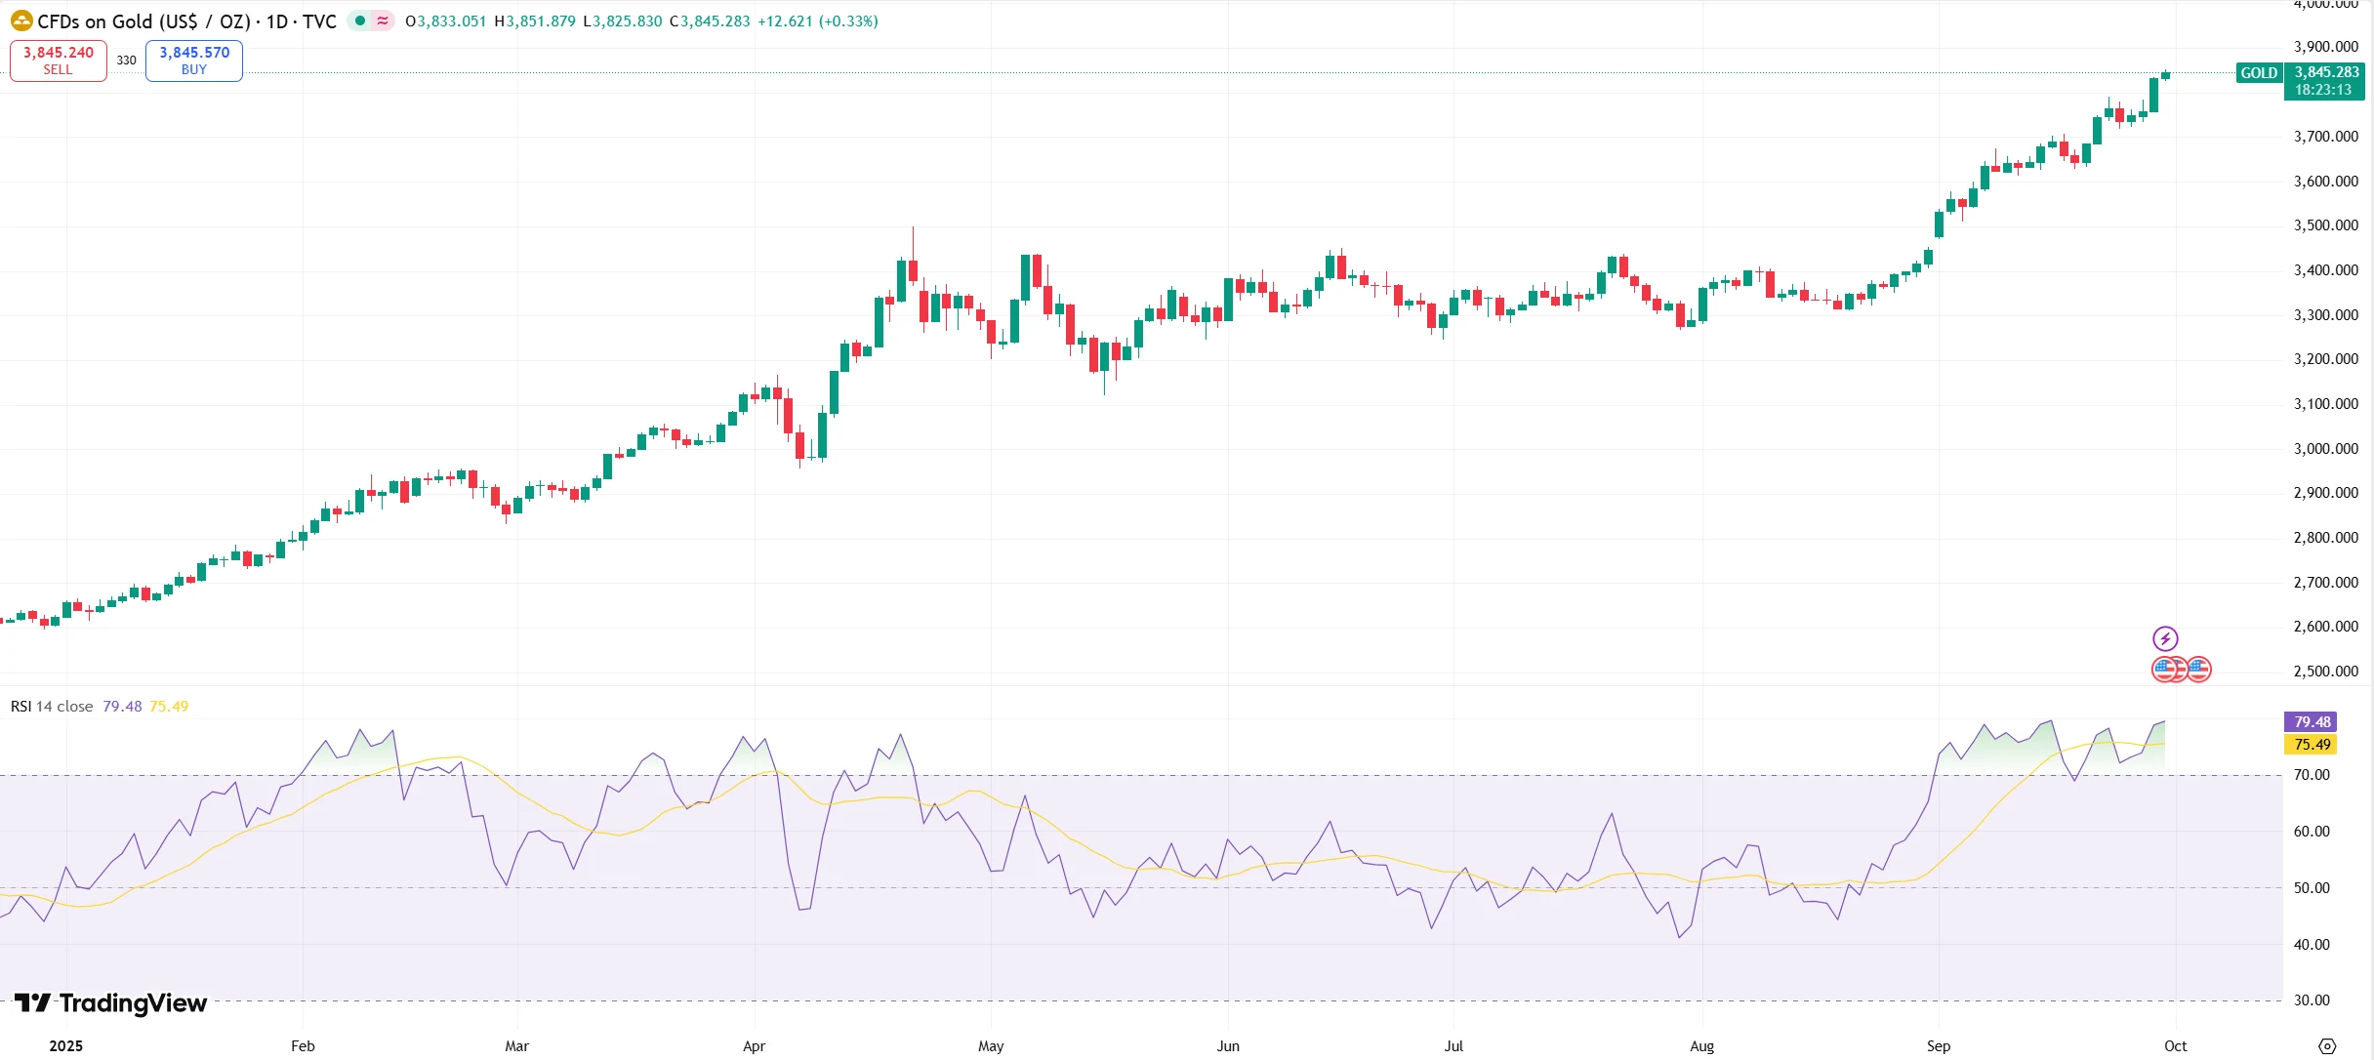The height and width of the screenshot is (1060, 2374).
Task: Click the 2025 label on time axis
Action: point(66,1045)
